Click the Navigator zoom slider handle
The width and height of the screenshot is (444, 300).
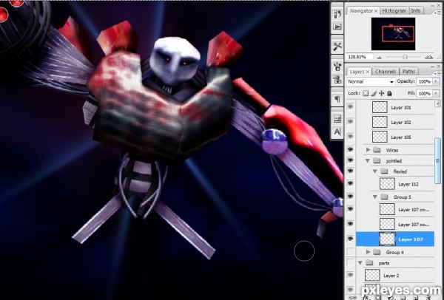click(x=405, y=57)
